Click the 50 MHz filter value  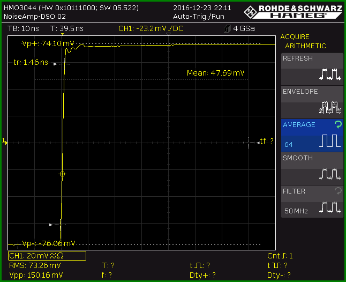296,211
